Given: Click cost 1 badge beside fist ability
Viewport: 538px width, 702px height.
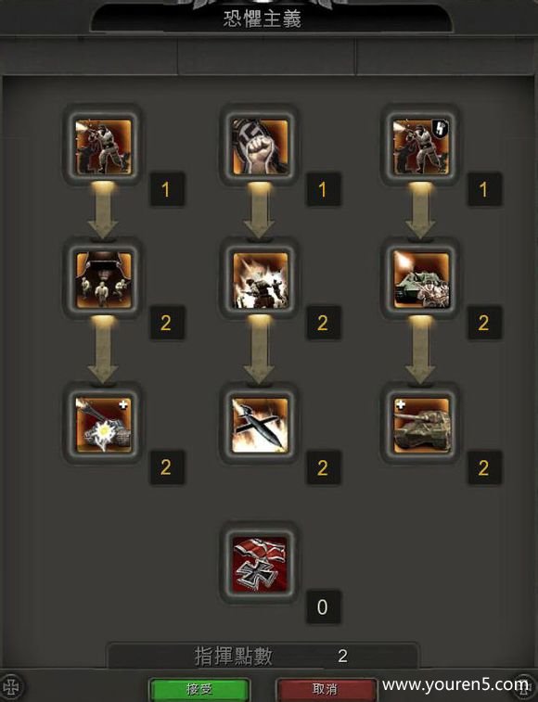Looking at the screenshot, I should coord(323,190).
